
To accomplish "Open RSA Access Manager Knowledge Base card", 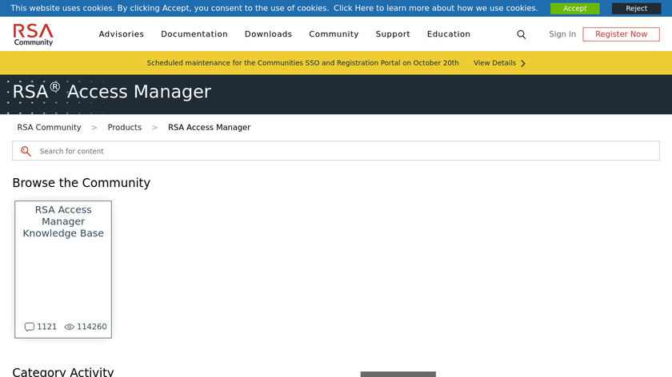I will (x=63, y=270).
